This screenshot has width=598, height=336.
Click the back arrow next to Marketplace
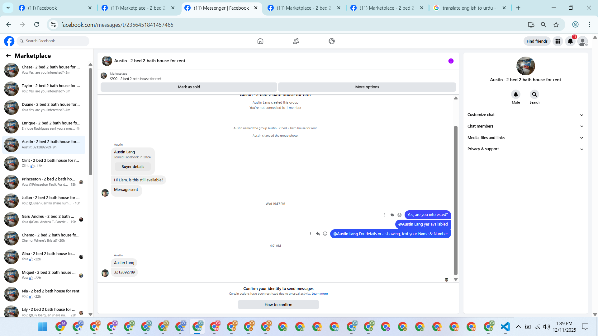pyautogui.click(x=8, y=56)
